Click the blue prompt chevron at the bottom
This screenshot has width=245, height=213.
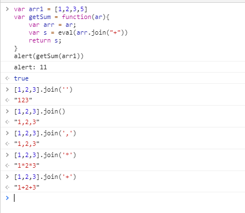pos(7,198)
